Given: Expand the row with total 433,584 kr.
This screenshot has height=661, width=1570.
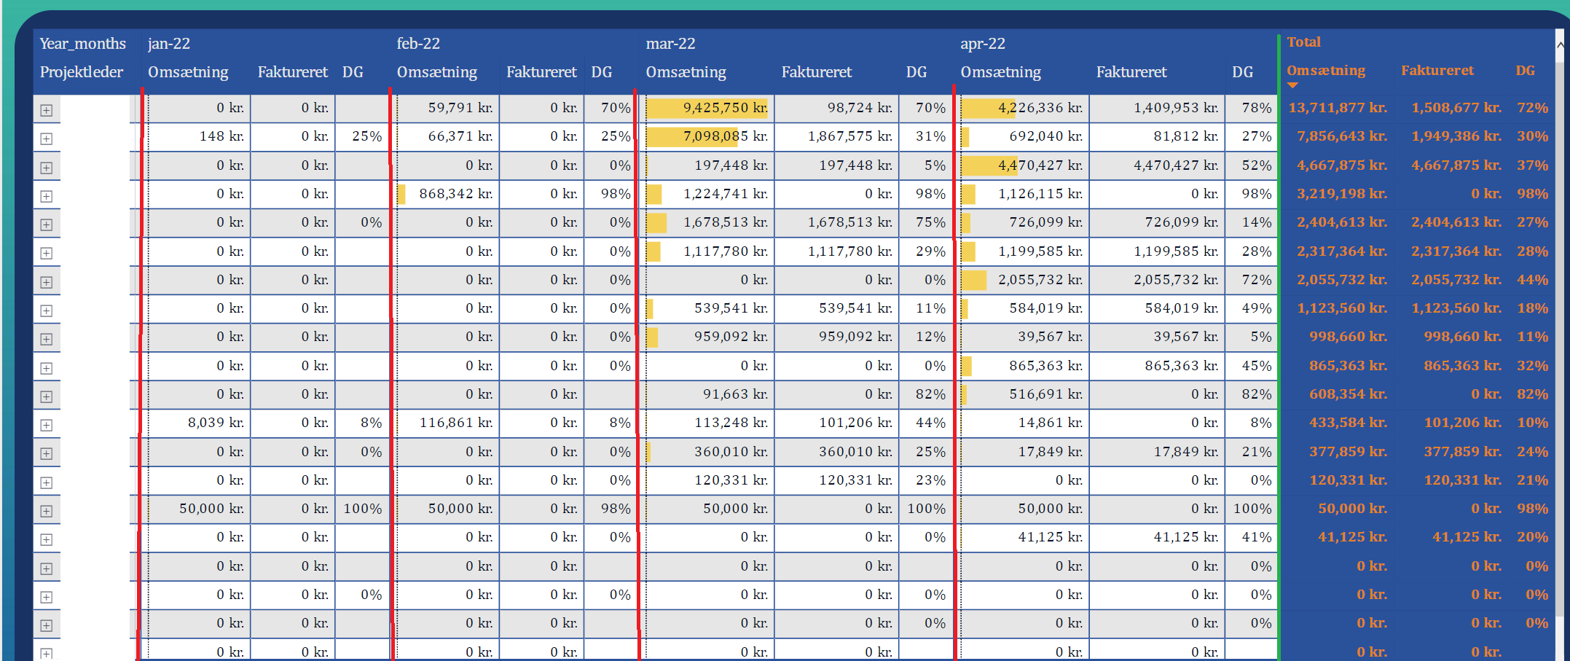Looking at the screenshot, I should point(47,426).
